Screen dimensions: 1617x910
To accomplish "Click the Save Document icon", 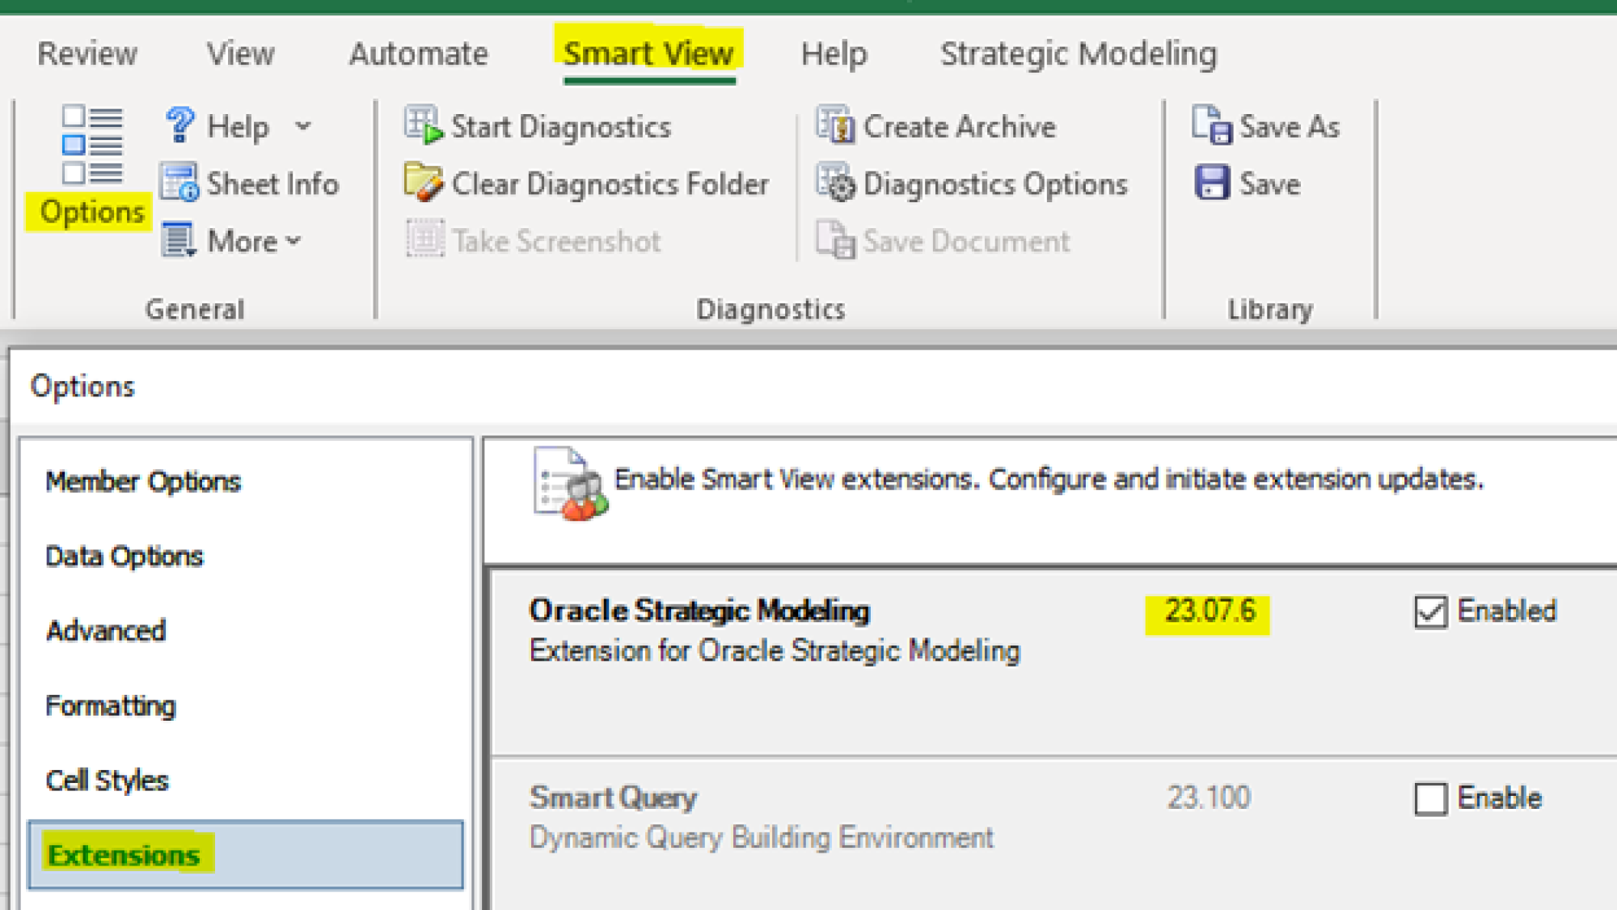I will 834,241.
